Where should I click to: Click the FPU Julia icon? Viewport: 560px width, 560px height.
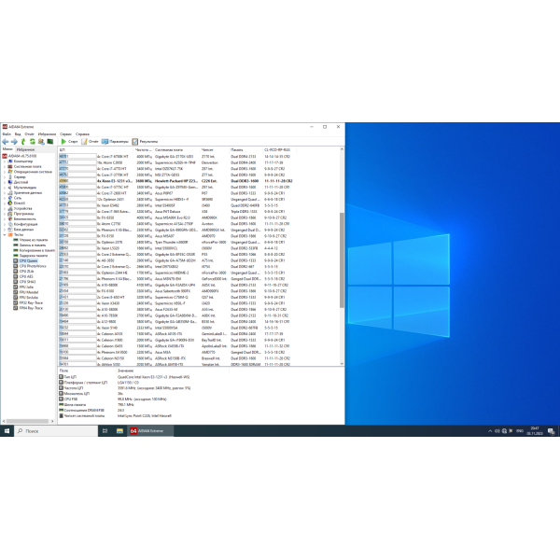pyautogui.click(x=16, y=287)
